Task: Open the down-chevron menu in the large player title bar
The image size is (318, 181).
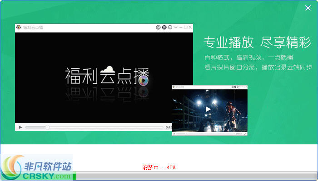Action: (x=176, y=27)
